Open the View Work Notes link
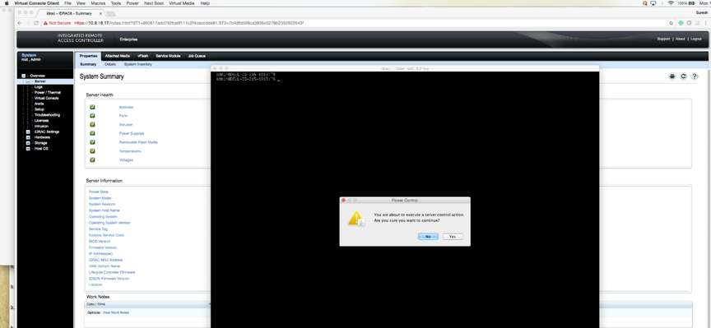711x328 pixels. tap(116, 312)
